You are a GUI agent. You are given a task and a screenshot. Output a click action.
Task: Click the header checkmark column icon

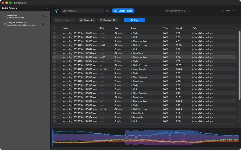pyautogui.click(x=54, y=28)
